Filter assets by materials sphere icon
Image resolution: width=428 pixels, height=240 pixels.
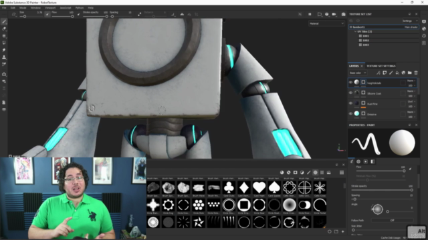click(282, 173)
